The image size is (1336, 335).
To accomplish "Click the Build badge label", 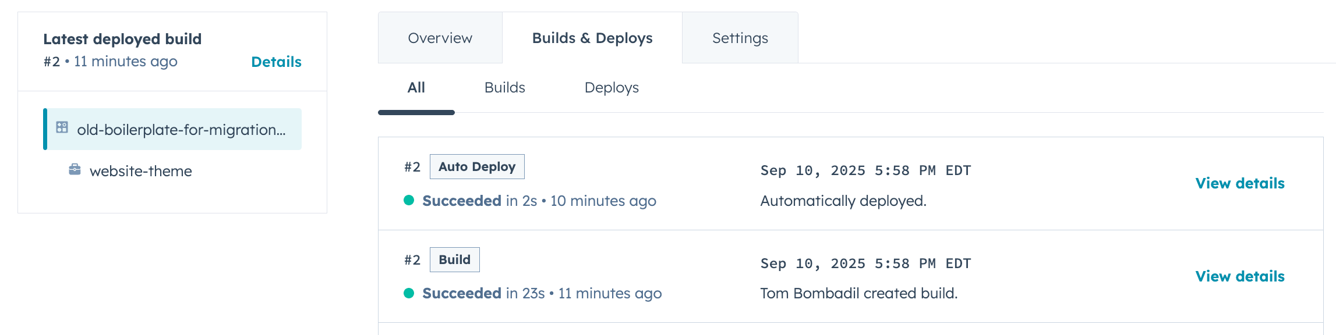I will coord(454,260).
